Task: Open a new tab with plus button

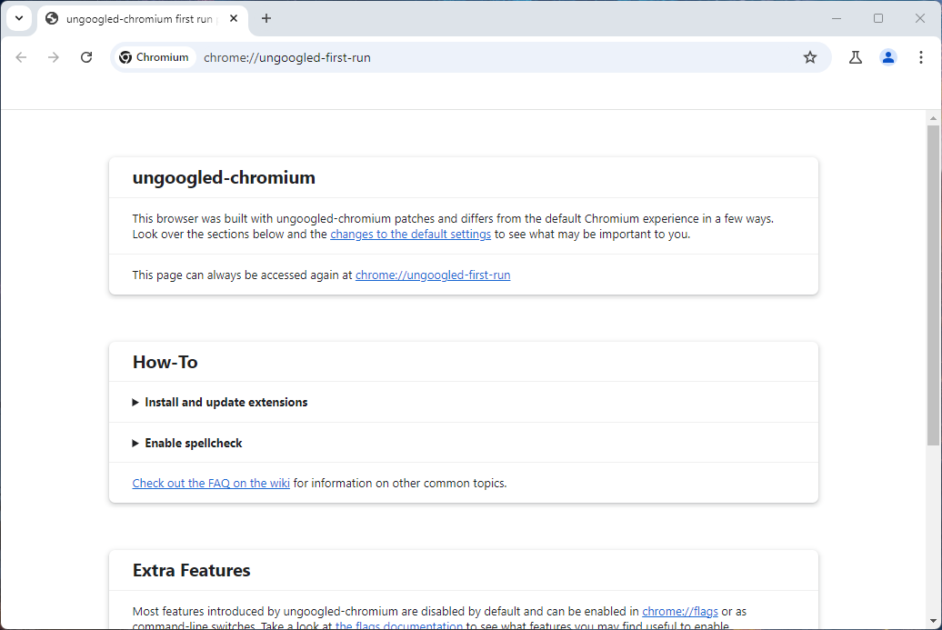Action: pyautogui.click(x=266, y=18)
